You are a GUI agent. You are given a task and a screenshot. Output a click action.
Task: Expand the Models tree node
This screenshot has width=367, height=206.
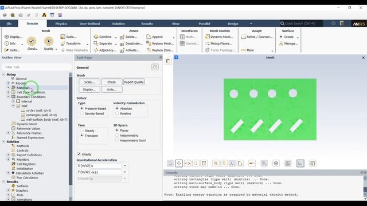[8, 83]
